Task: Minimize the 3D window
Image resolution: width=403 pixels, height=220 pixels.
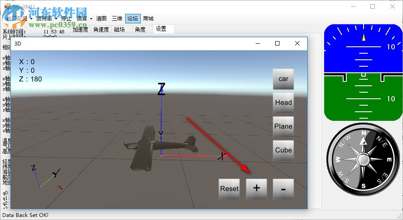Action: [258, 43]
